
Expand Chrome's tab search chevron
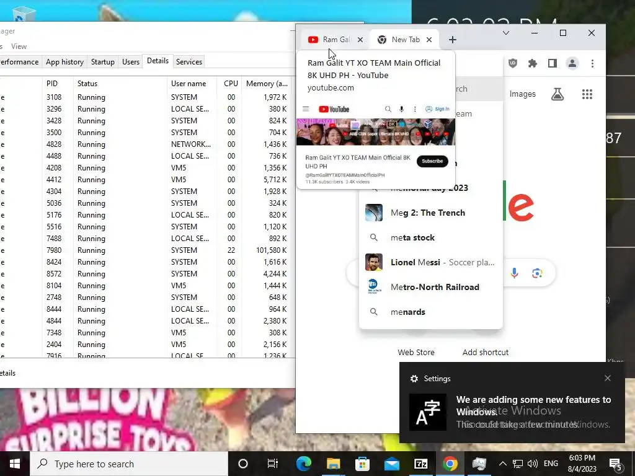[x=506, y=33]
